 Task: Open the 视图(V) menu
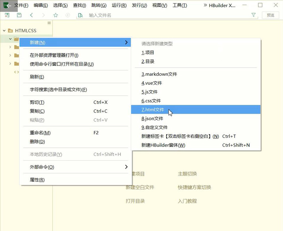click(x=160, y=5)
